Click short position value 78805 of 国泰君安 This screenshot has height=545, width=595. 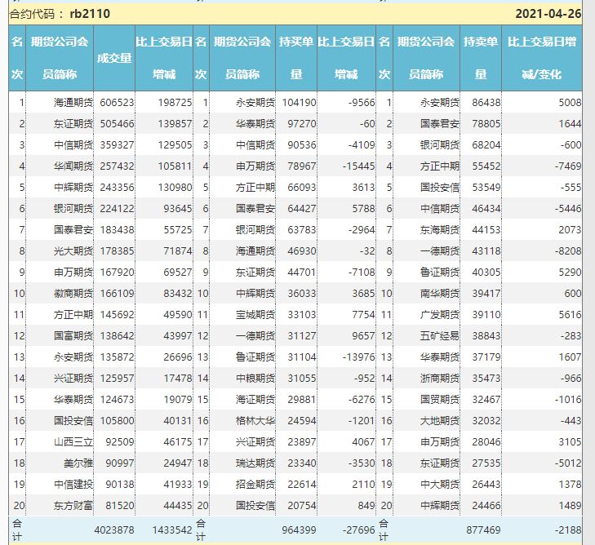(x=486, y=124)
